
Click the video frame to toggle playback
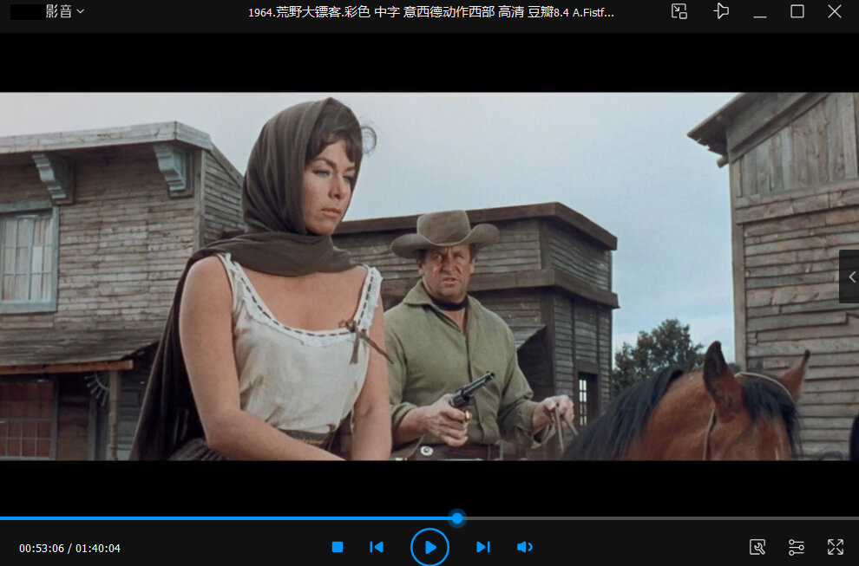(429, 276)
